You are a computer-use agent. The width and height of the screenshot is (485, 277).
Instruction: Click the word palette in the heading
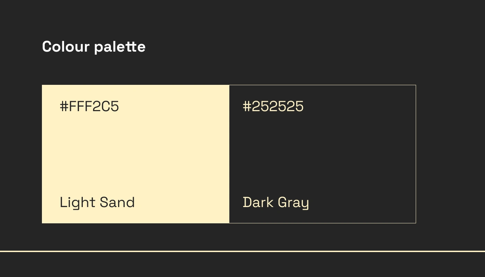click(x=120, y=47)
